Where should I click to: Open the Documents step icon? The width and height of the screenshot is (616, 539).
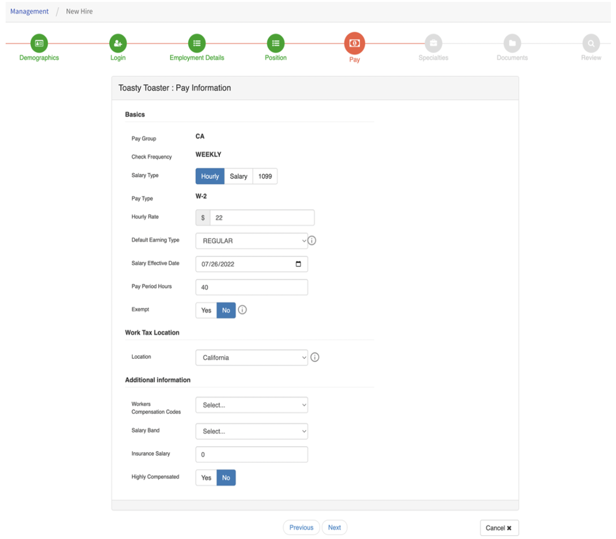pyautogui.click(x=512, y=44)
